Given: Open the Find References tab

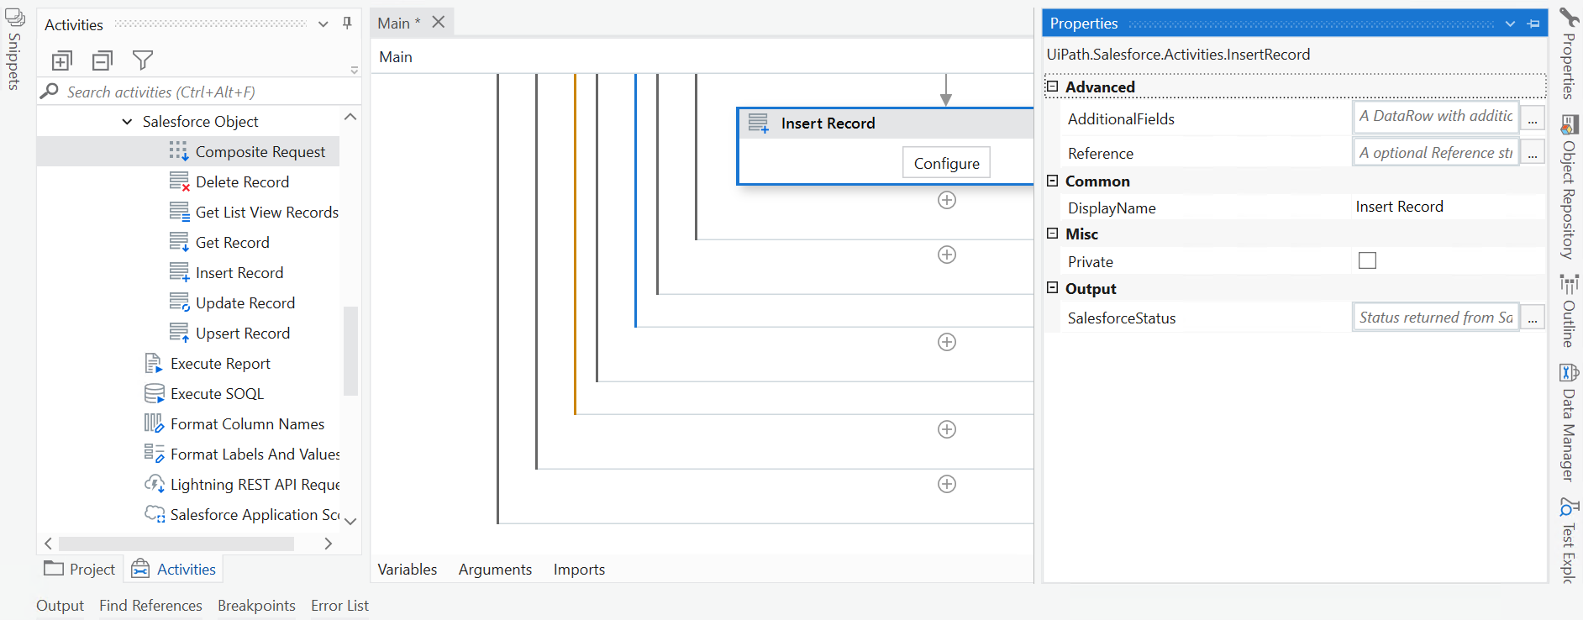Looking at the screenshot, I should click(150, 605).
